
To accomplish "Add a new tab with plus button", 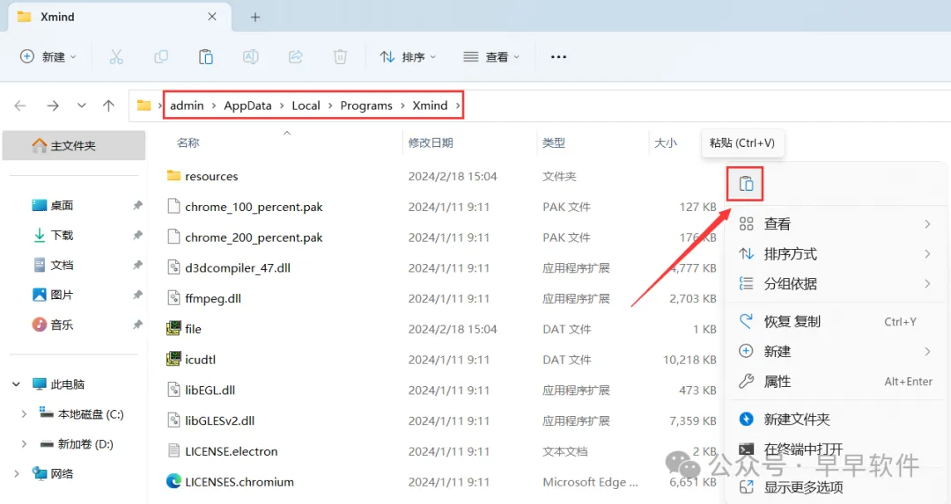I will click(255, 17).
